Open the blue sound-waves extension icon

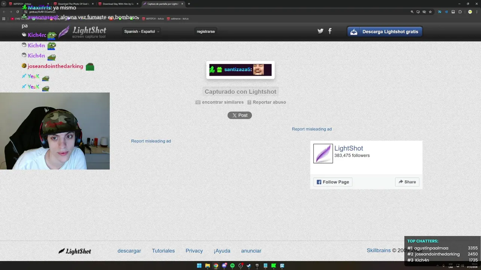(x=446, y=12)
